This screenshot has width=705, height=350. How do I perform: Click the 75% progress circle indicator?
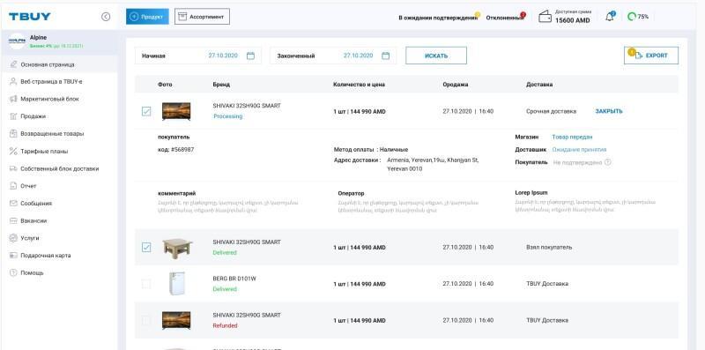[632, 17]
